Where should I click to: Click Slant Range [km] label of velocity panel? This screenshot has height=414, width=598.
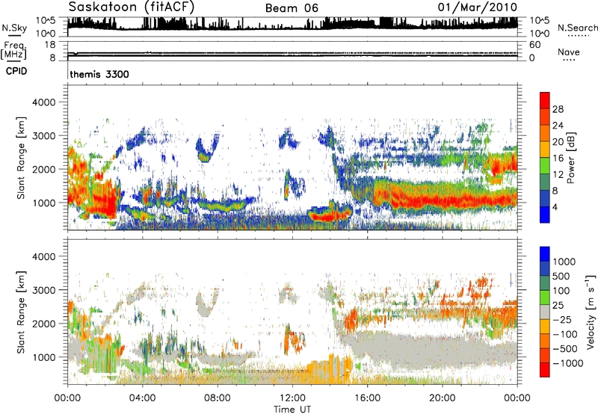[x=21, y=312]
